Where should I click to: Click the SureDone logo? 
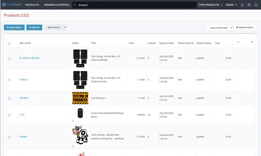point(12,5)
